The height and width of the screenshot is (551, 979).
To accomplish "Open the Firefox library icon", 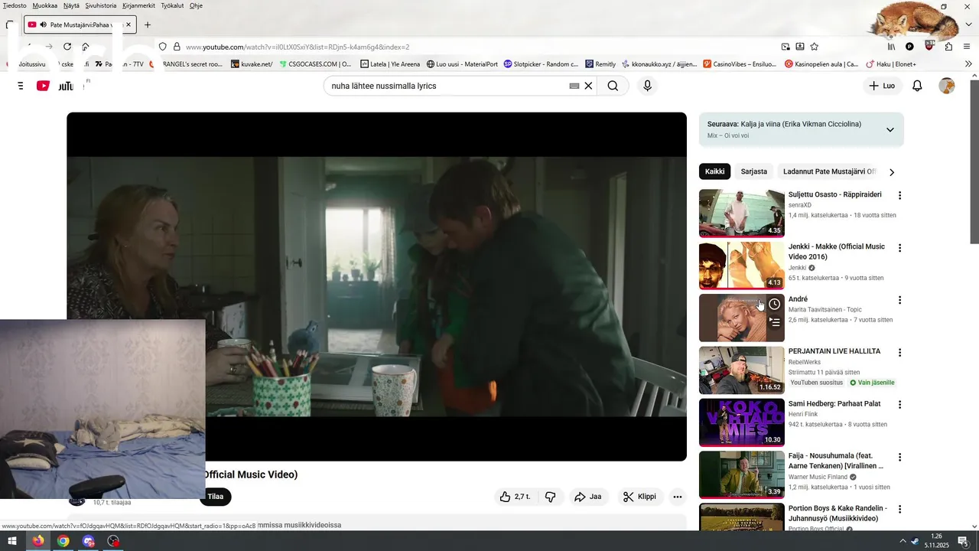I will pos(892,47).
